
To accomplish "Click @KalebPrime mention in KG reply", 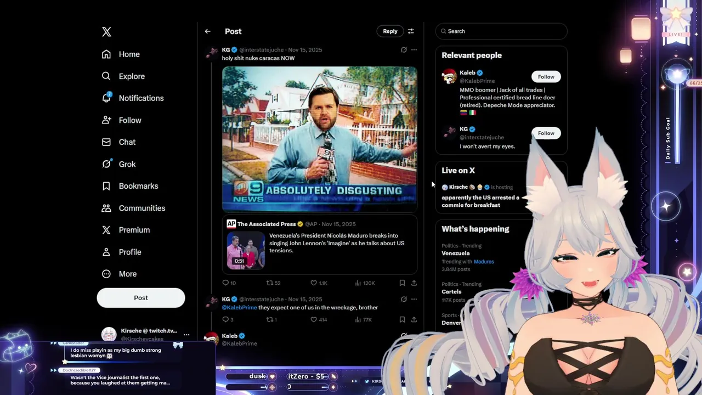I will [239, 308].
